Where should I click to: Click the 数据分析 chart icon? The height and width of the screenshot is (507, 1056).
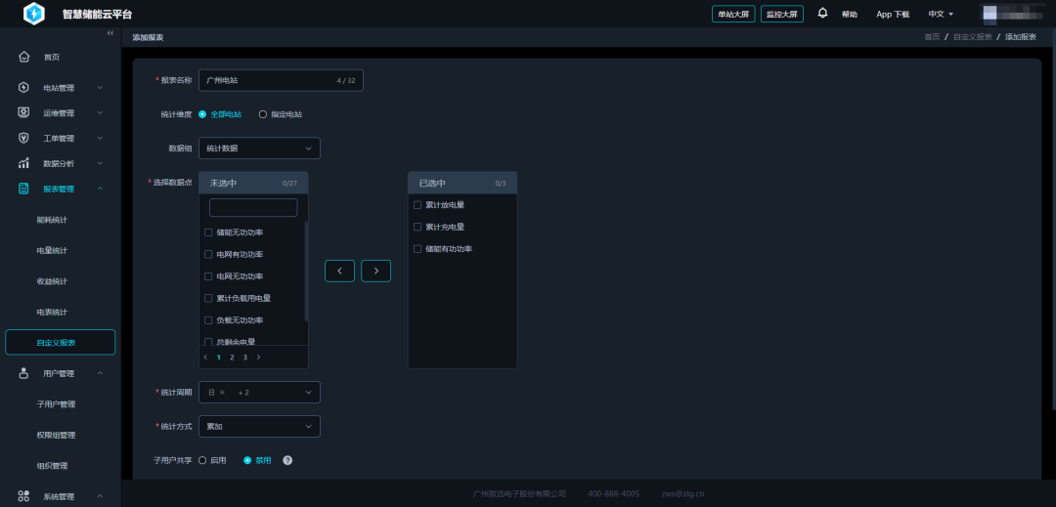(x=23, y=163)
